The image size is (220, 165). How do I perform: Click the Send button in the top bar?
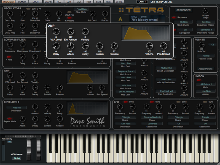99,2
